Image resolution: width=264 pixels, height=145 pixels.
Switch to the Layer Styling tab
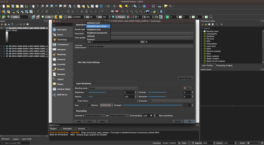point(207,66)
